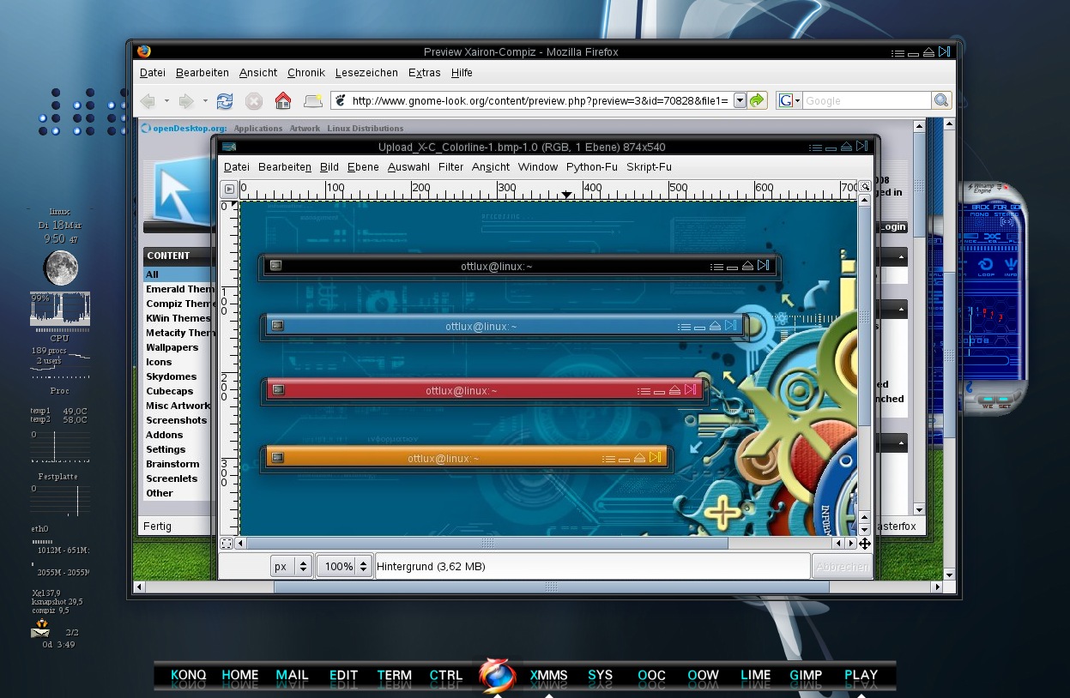The width and height of the screenshot is (1070, 698).
Task: Click the Login button on the webpage
Action: (x=892, y=227)
